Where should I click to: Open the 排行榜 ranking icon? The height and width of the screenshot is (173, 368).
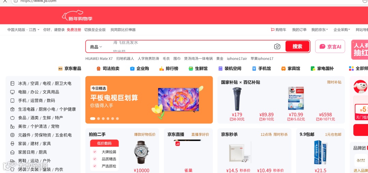(x=162, y=69)
